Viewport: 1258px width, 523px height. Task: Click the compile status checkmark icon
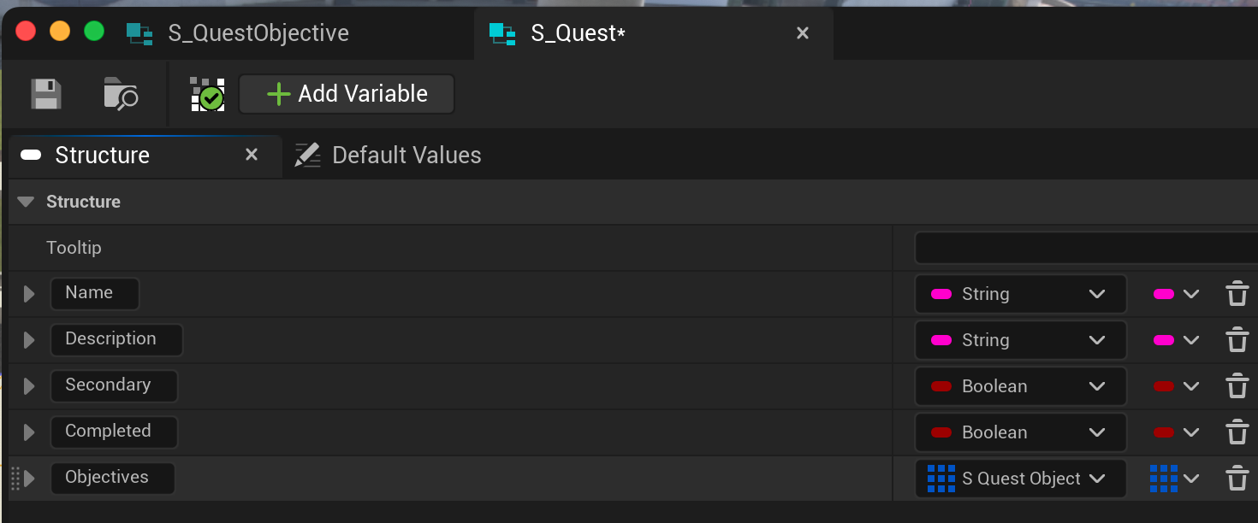[x=206, y=95]
